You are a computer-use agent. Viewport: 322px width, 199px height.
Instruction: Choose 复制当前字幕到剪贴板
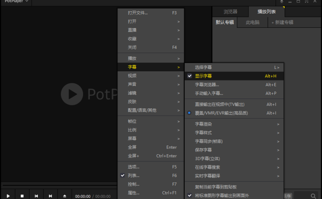tap(234, 187)
